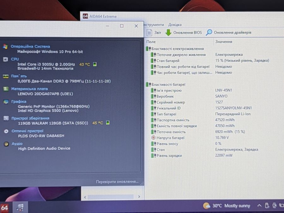Click the green Оновлення BIOS arrow icon
This screenshot has width=284, height=213.
tap(168, 32)
